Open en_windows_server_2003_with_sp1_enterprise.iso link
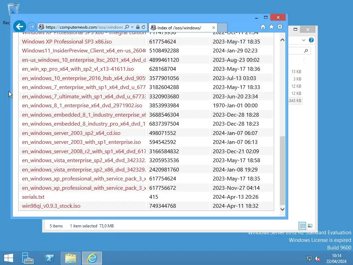353x265 pixels. click(x=81, y=142)
